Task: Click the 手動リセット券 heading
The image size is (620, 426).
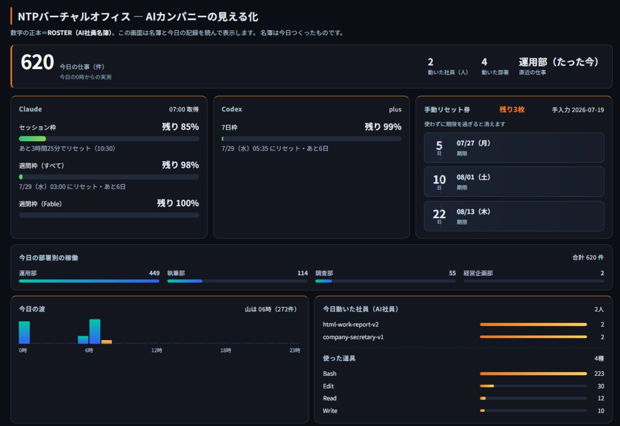Action: pyautogui.click(x=447, y=110)
